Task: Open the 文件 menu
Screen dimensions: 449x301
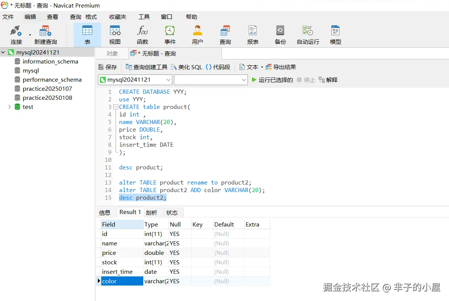Action: tap(8, 17)
